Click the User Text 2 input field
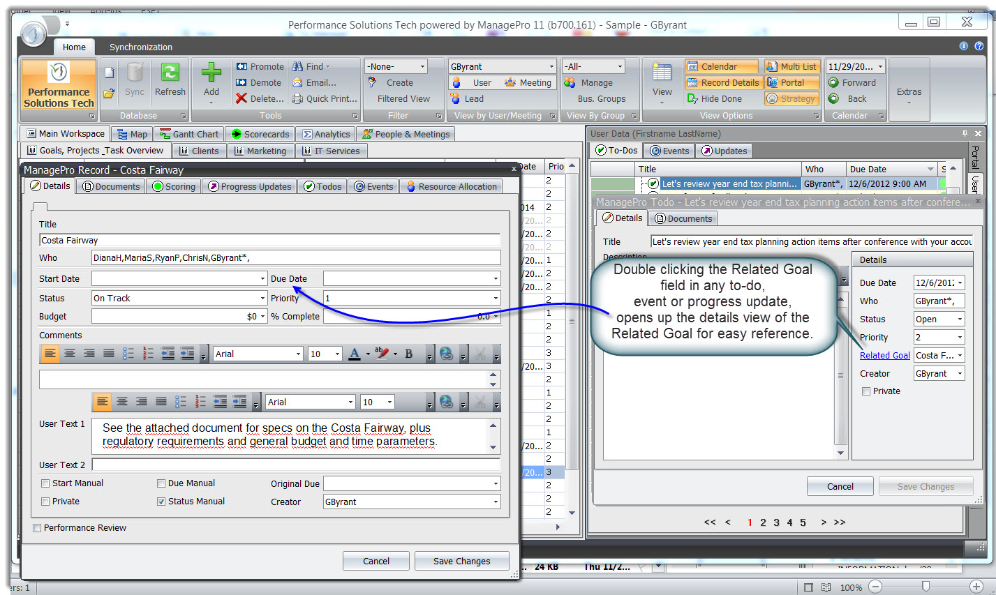This screenshot has width=996, height=595. 296,465
